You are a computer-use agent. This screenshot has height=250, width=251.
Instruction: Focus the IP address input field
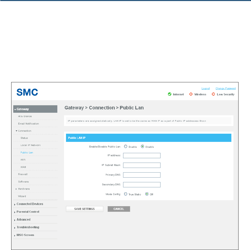[x=142, y=155]
